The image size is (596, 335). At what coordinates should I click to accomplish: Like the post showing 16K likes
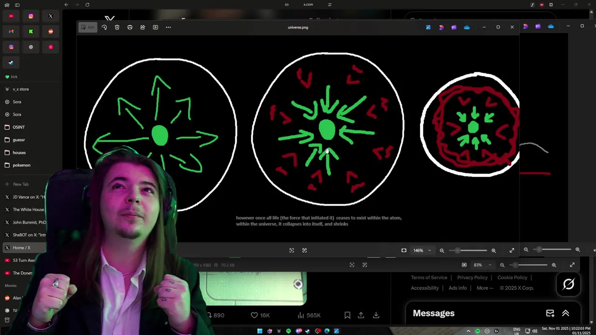260,315
